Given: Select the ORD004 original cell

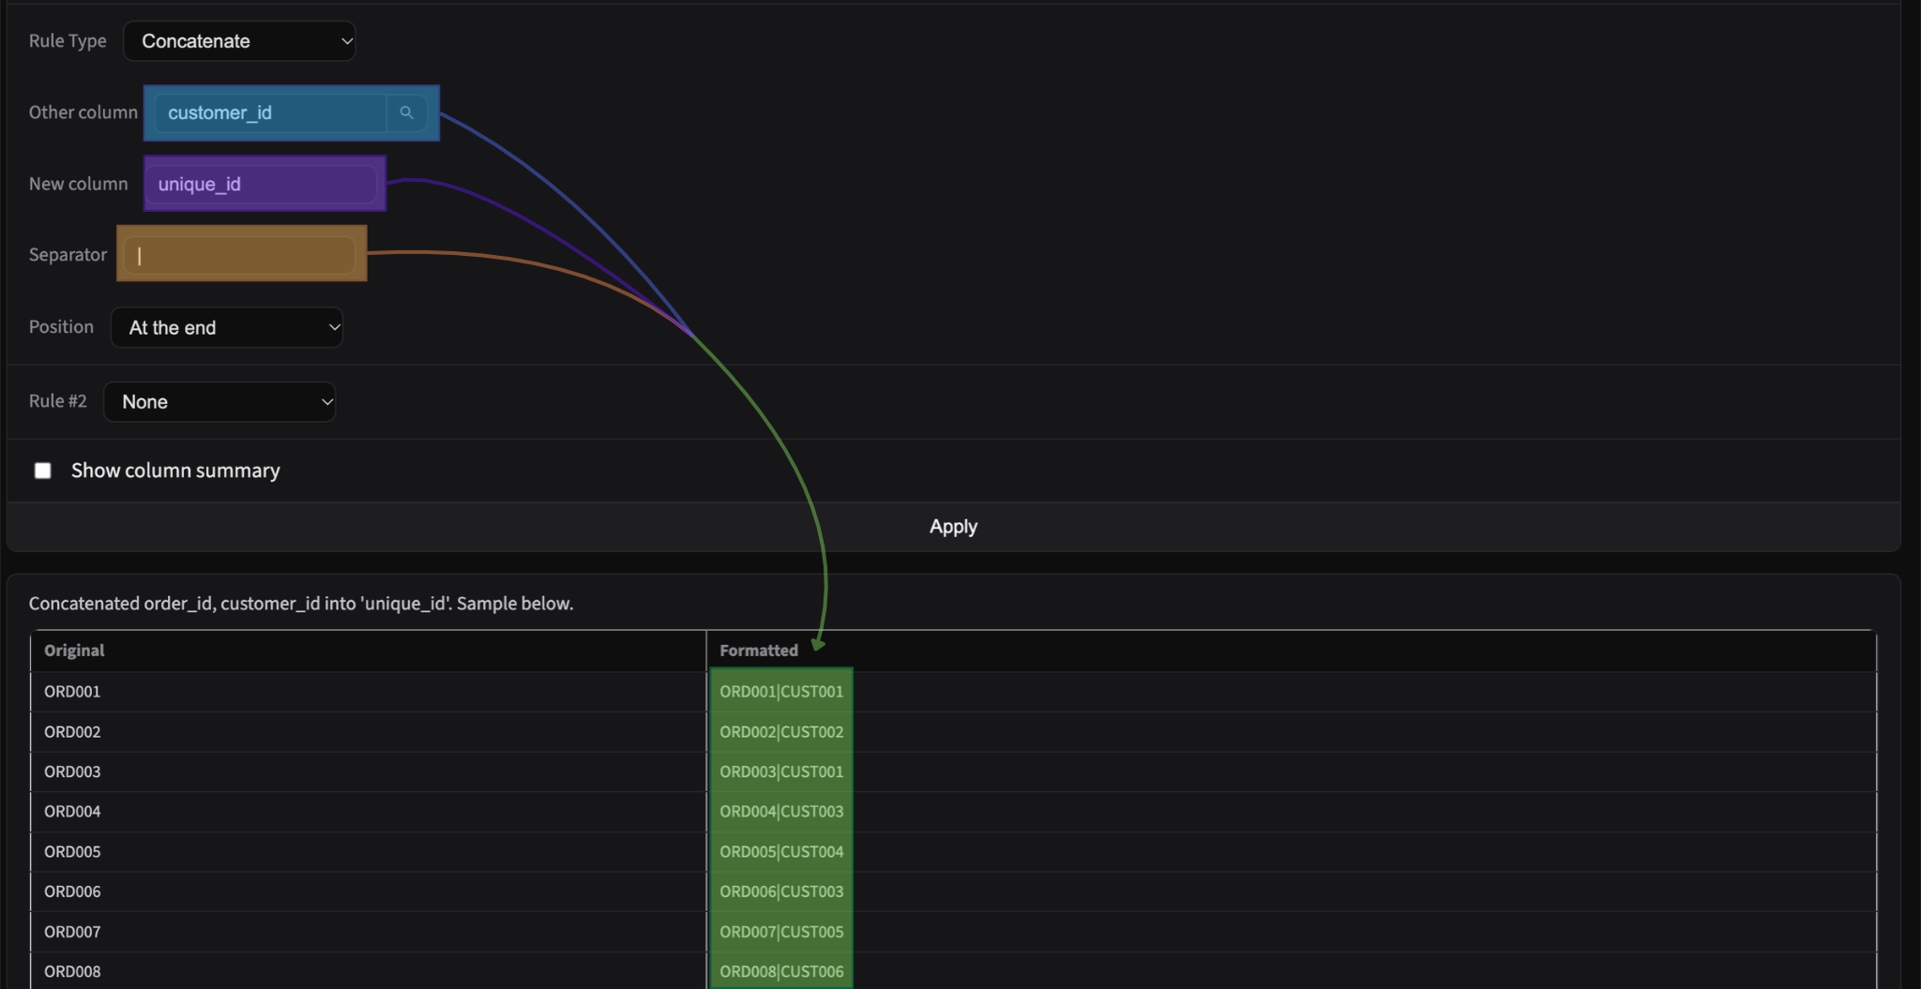Looking at the screenshot, I should 368,812.
